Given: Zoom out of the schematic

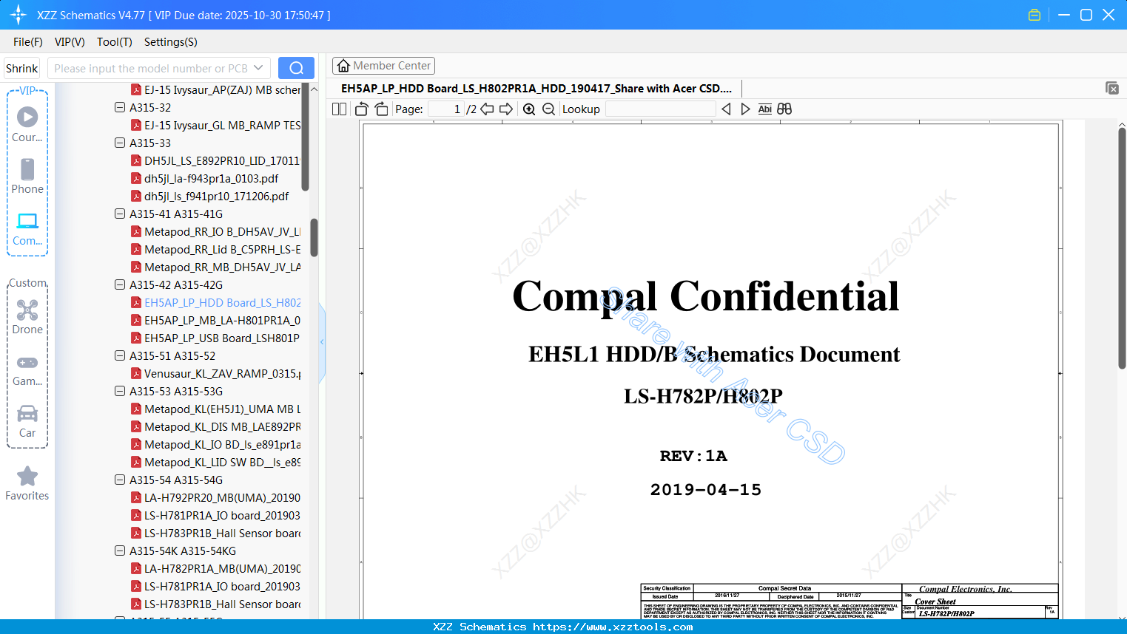Looking at the screenshot, I should [548, 109].
